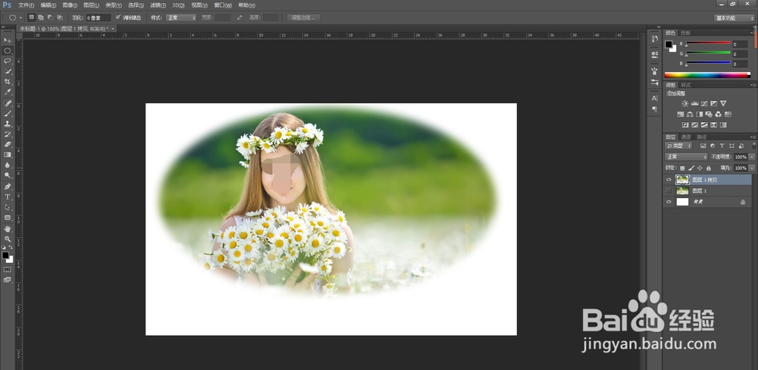Open the layer blend mode dropdown

(686, 157)
